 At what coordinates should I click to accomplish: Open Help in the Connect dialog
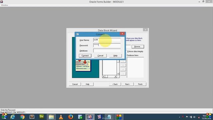115,56
